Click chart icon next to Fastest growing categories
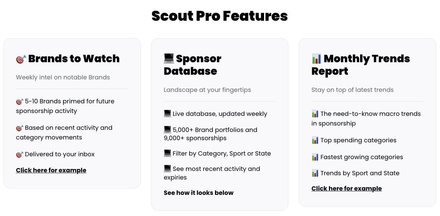The image size is (440, 216). pos(315,157)
